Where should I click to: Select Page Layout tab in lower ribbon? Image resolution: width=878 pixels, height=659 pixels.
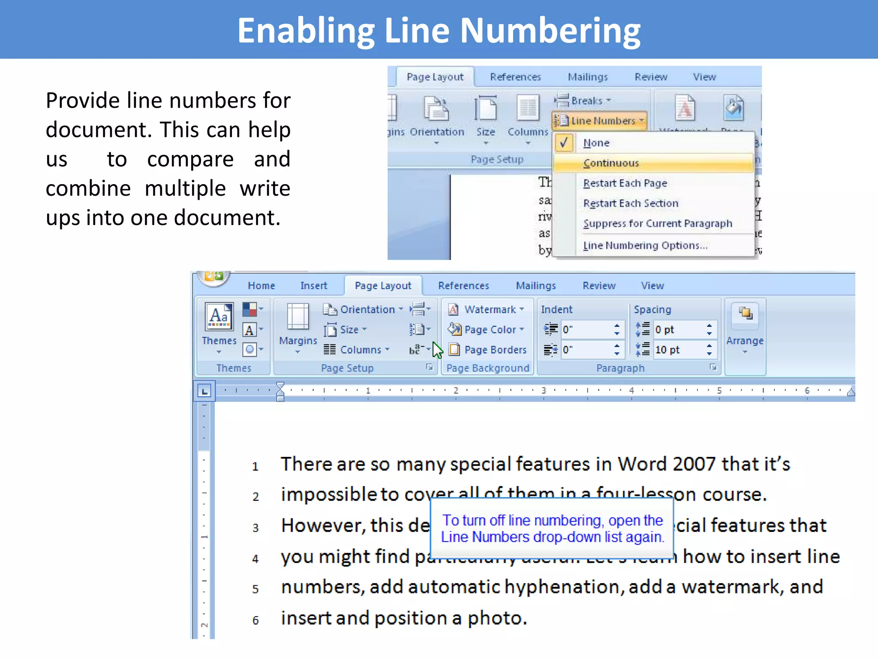pos(383,286)
